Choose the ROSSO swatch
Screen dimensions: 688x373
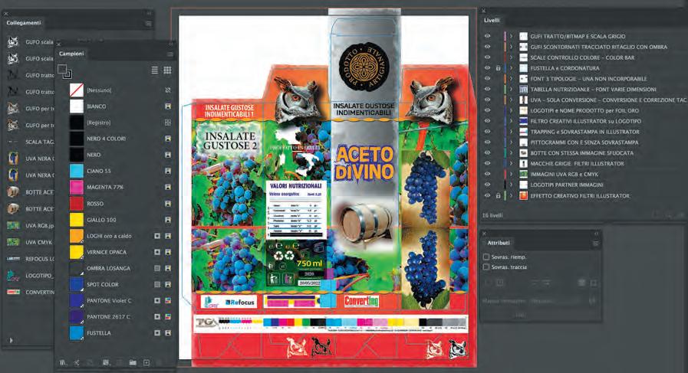pyautogui.click(x=77, y=204)
